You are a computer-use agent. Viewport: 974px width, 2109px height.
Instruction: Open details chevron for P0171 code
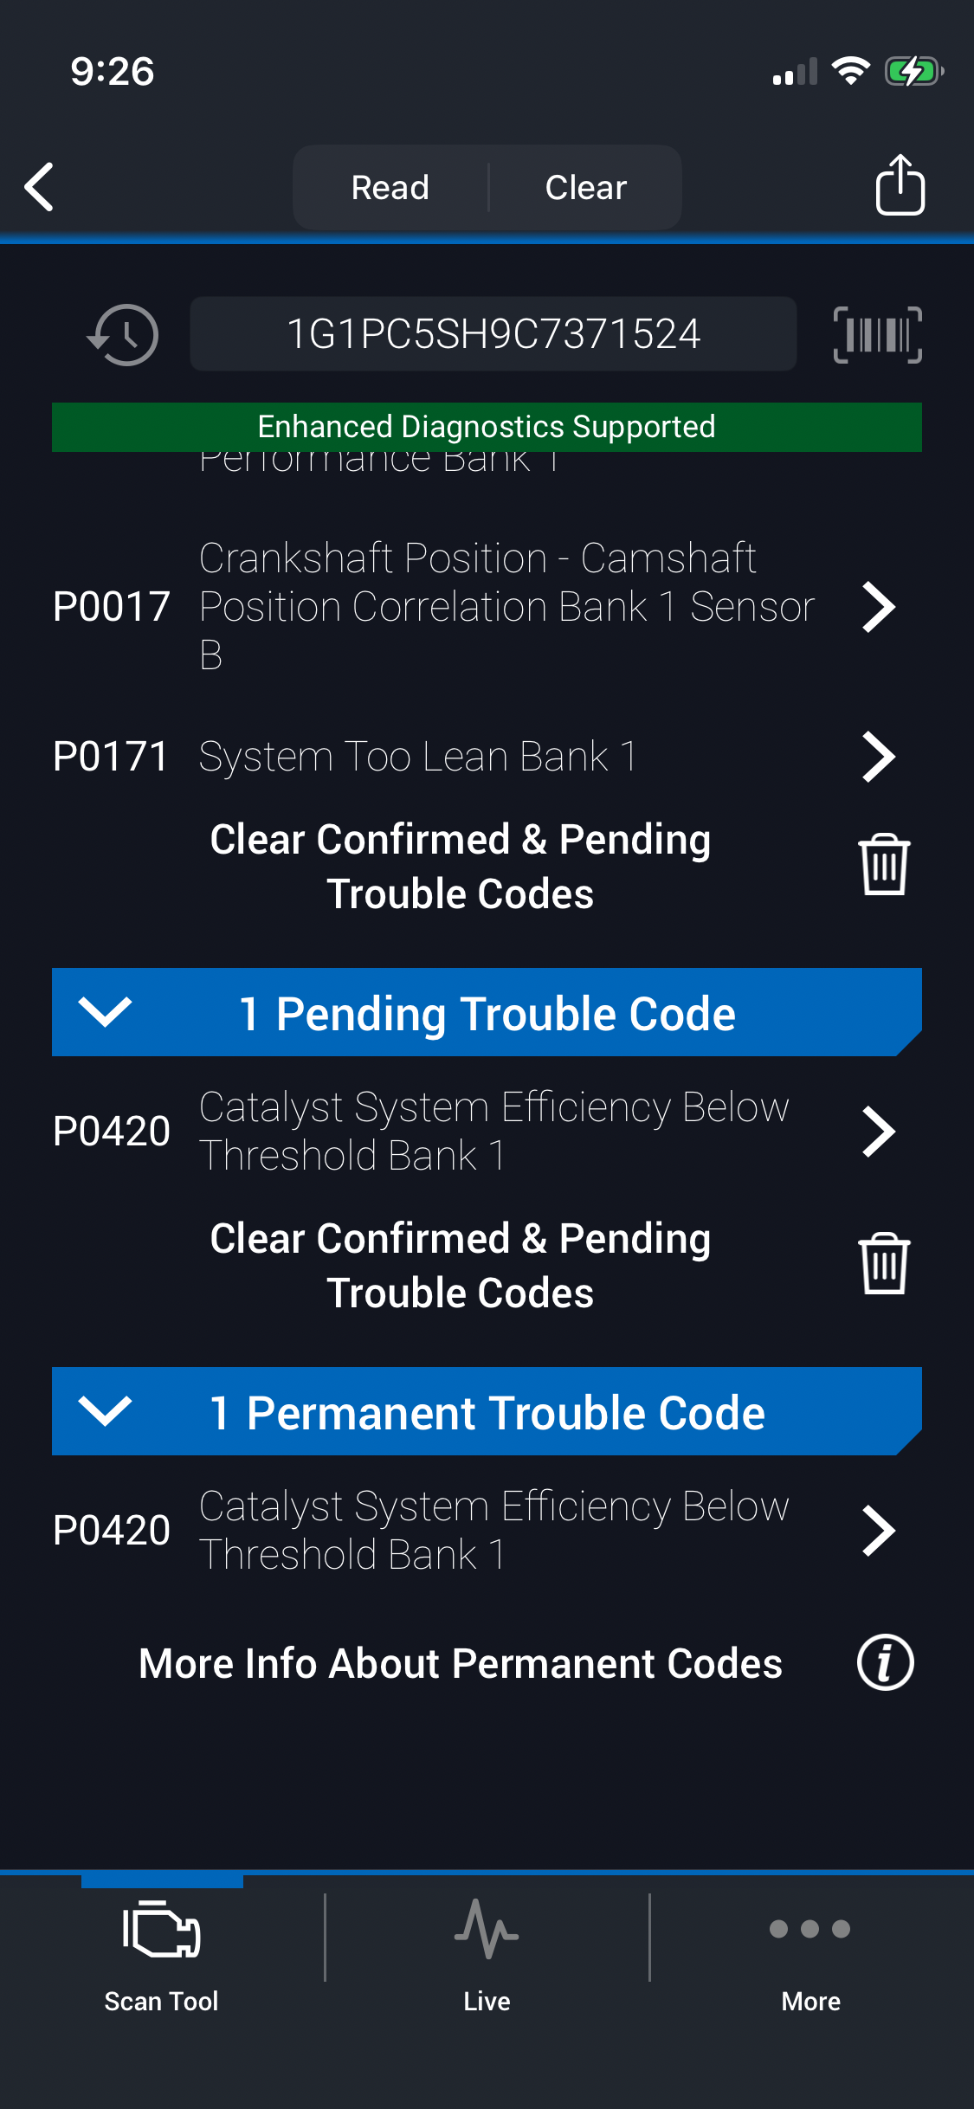coord(879,757)
